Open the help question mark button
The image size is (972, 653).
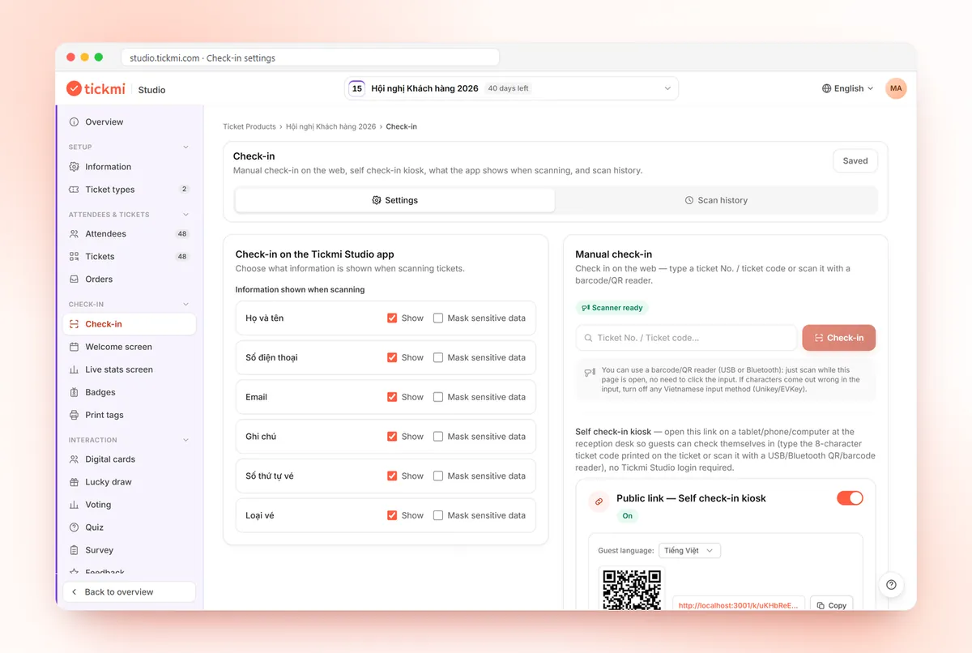click(891, 585)
